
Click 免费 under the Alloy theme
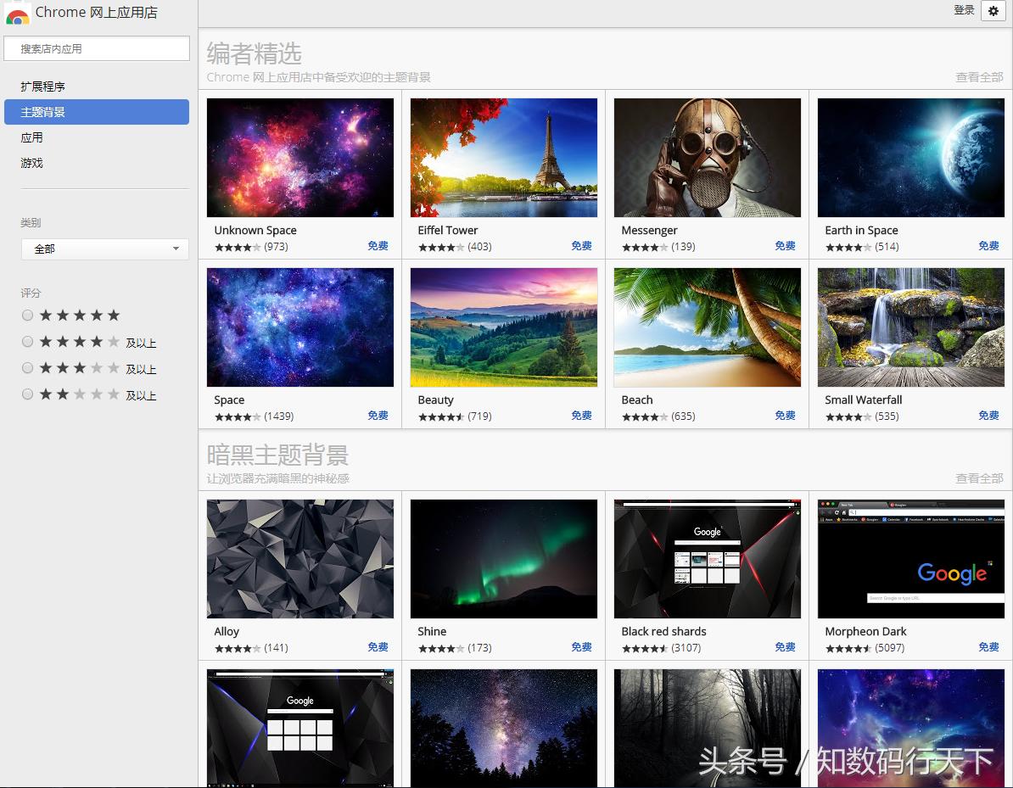click(378, 646)
